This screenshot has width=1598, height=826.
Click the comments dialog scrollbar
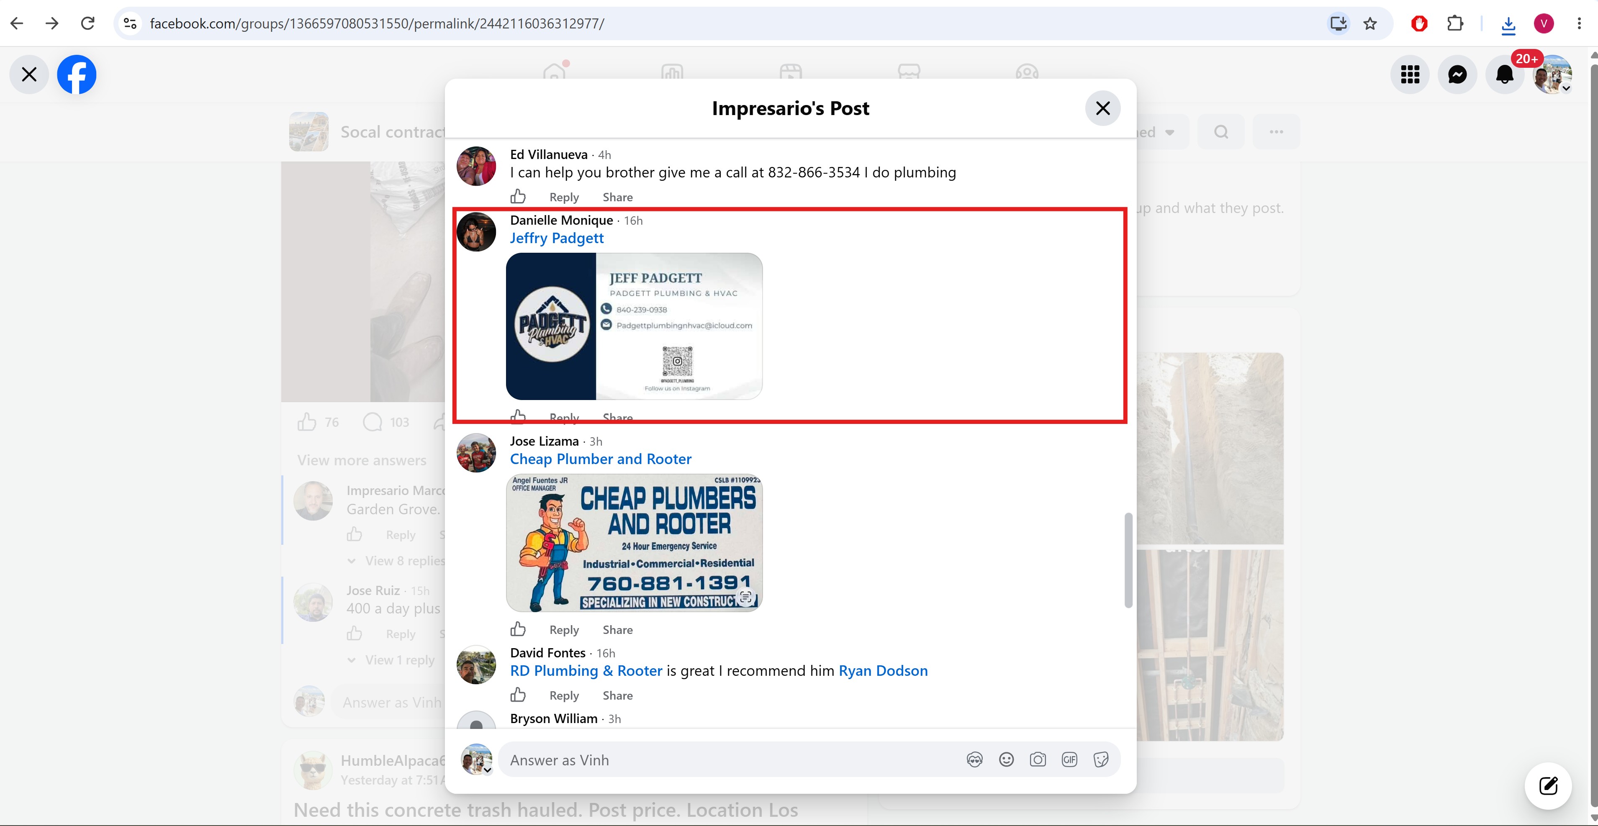point(1128,561)
